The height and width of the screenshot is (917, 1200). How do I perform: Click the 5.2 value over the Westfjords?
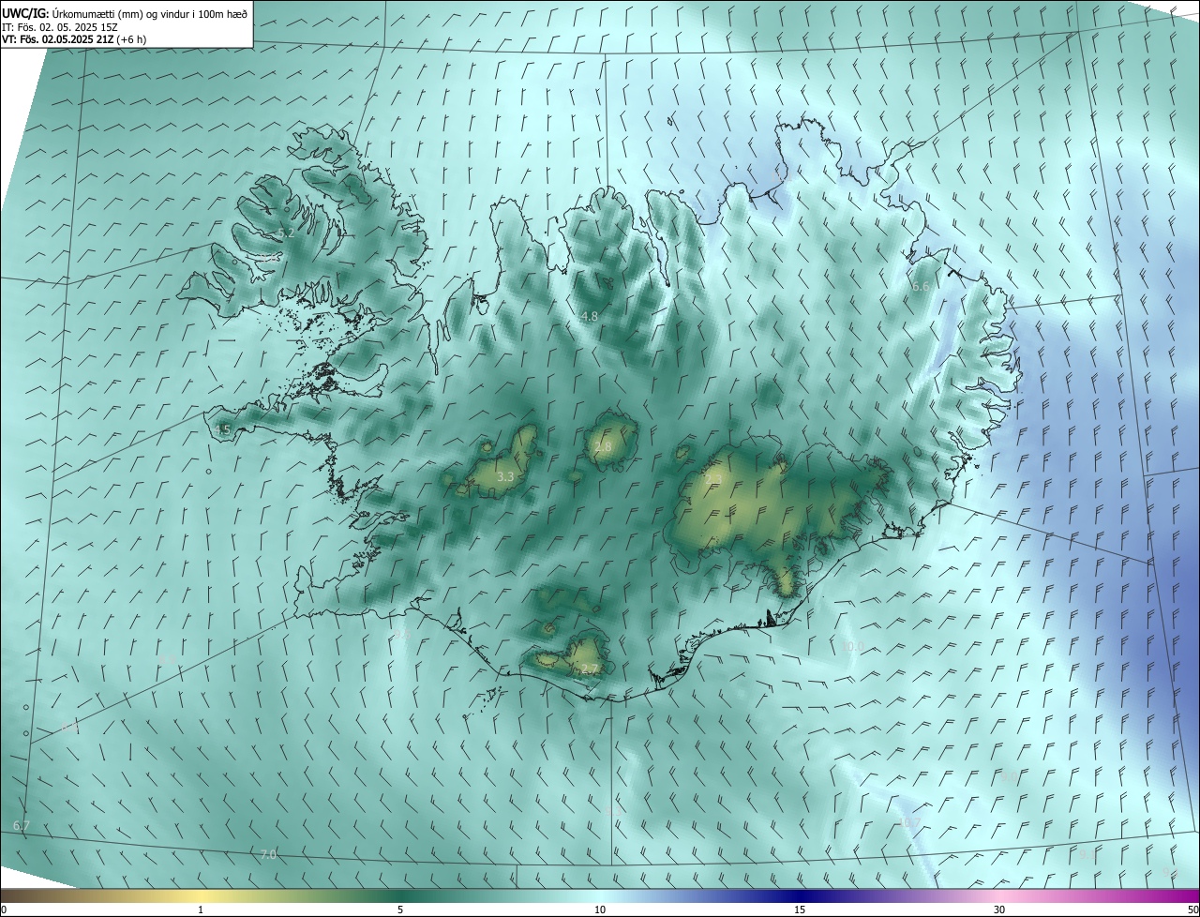tap(287, 233)
